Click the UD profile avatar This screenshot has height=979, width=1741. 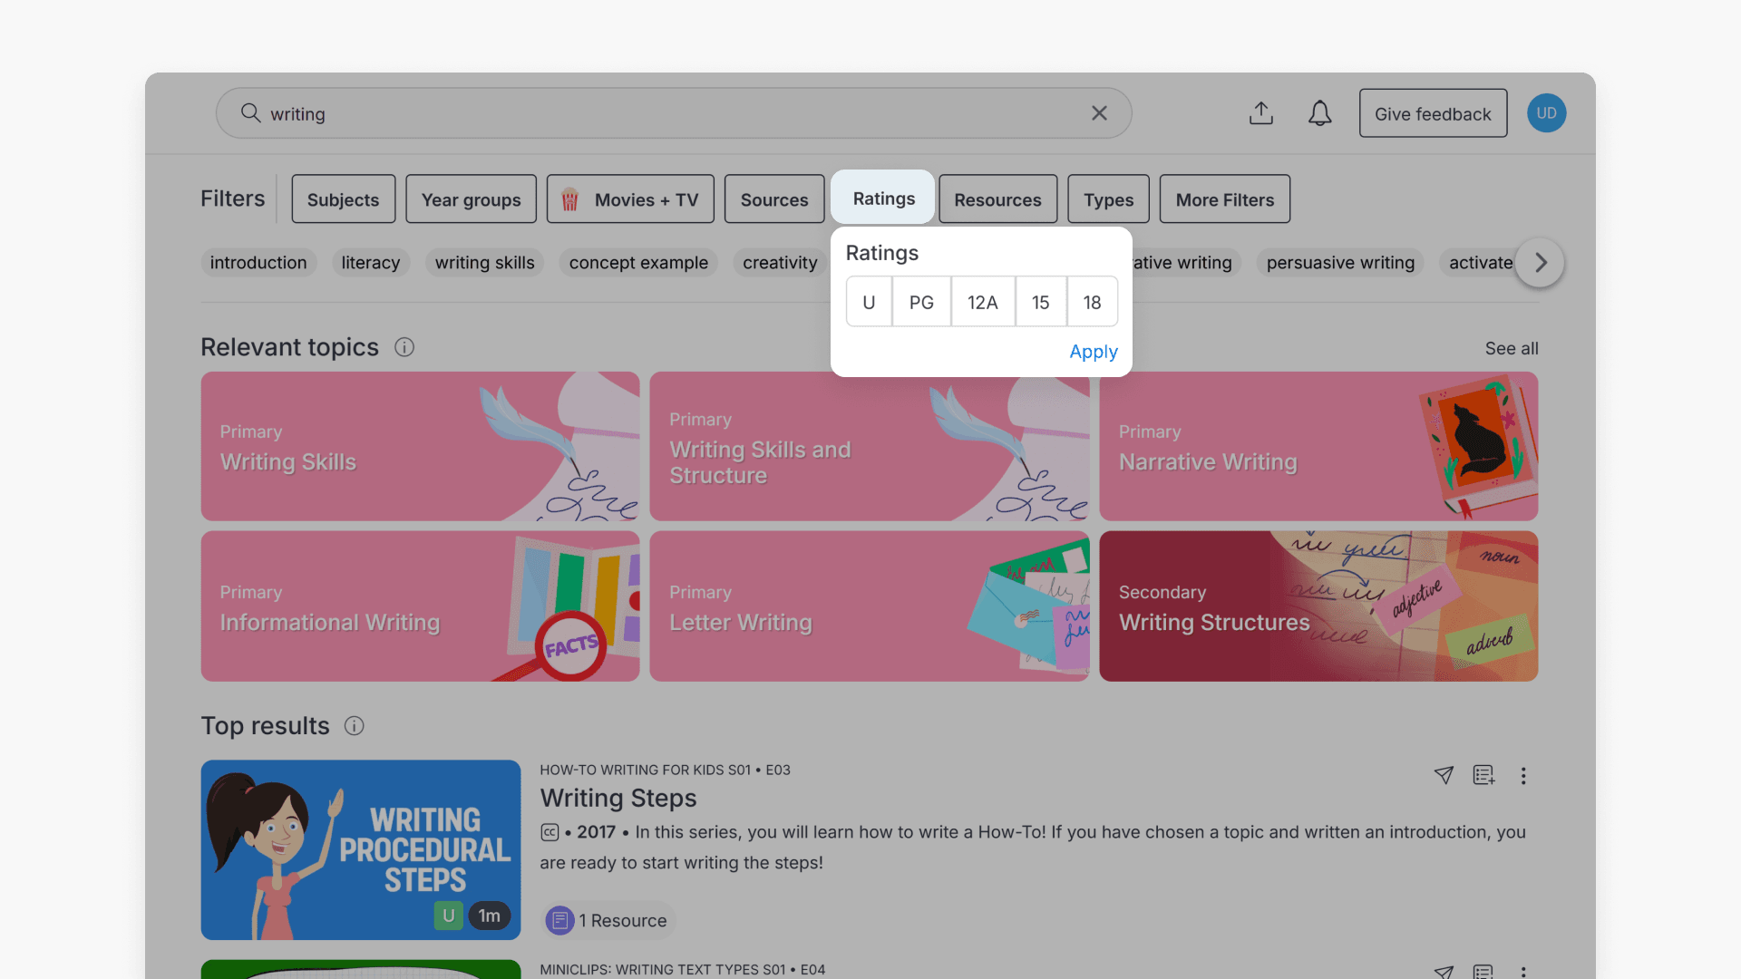coord(1546,112)
